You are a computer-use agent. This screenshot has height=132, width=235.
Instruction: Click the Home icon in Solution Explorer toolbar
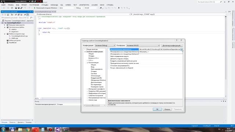(x=8, y=15)
